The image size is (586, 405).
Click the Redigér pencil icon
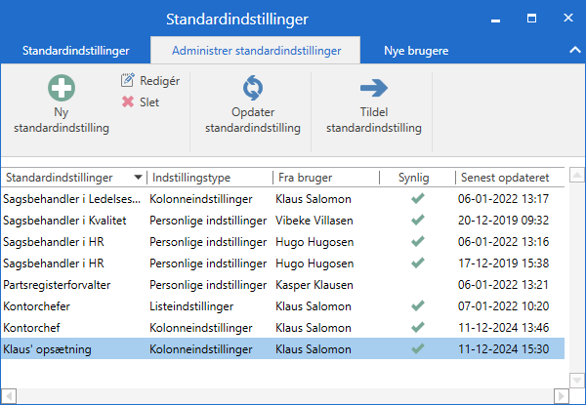click(x=127, y=80)
